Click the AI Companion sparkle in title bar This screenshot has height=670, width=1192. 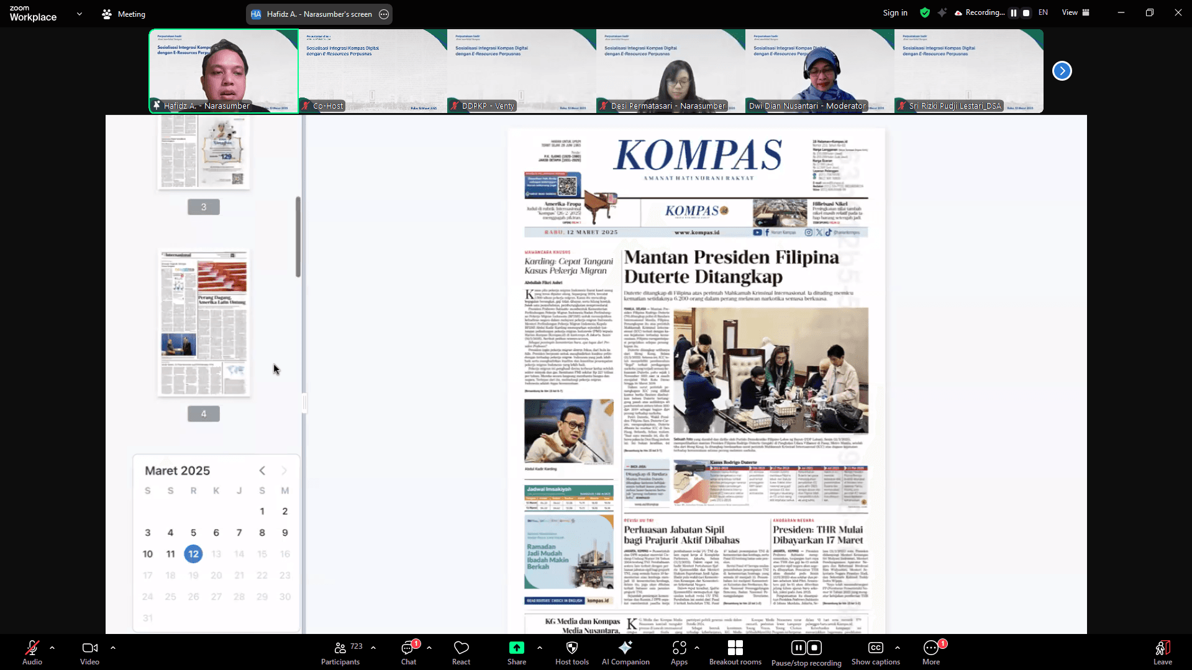(x=942, y=12)
